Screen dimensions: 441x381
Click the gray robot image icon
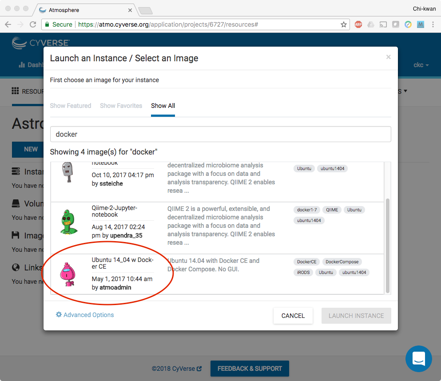(68, 172)
